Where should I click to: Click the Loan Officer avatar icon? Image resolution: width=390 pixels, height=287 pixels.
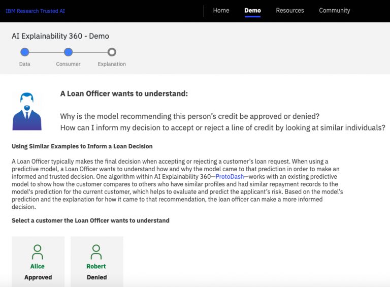[x=27, y=111]
